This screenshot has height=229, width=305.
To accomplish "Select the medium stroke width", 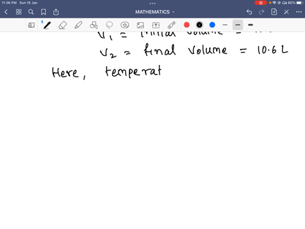I will [238, 25].
